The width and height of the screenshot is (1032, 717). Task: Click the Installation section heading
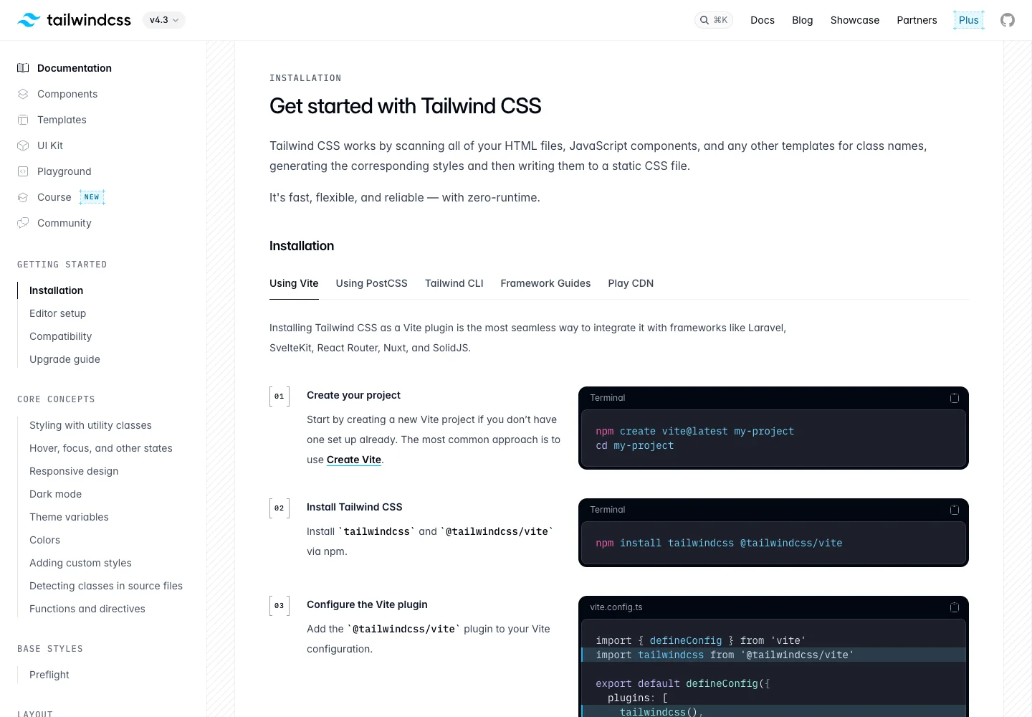click(302, 246)
